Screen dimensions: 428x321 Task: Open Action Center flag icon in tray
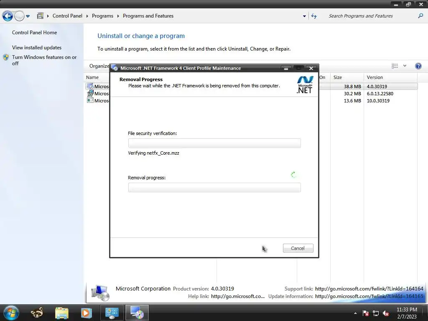point(366,313)
